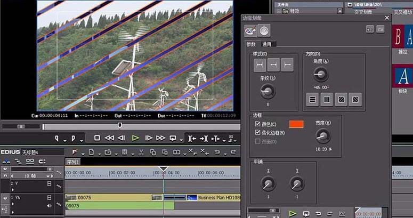Click the Set In point marker icon

(57, 138)
